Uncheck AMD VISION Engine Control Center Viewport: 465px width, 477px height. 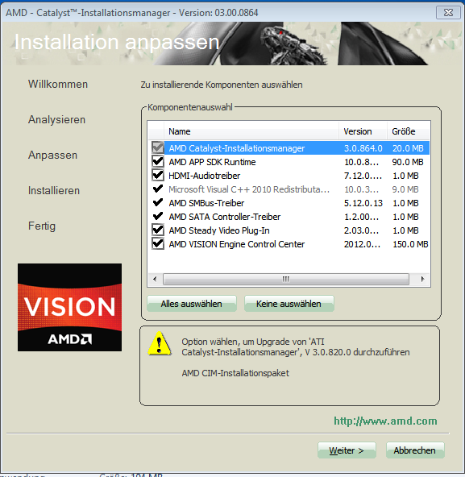[x=158, y=244]
